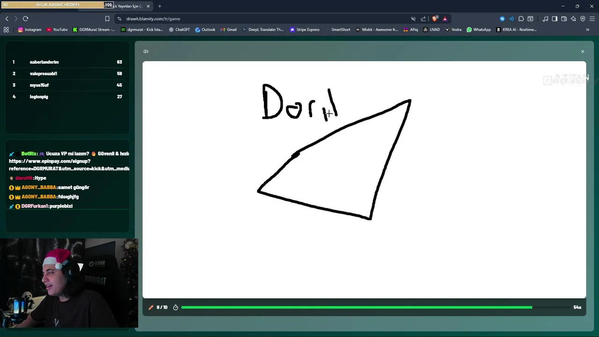This screenshot has height=337, width=599.
Task: Open the ChatGPT bookmark
Action: pyautogui.click(x=179, y=29)
